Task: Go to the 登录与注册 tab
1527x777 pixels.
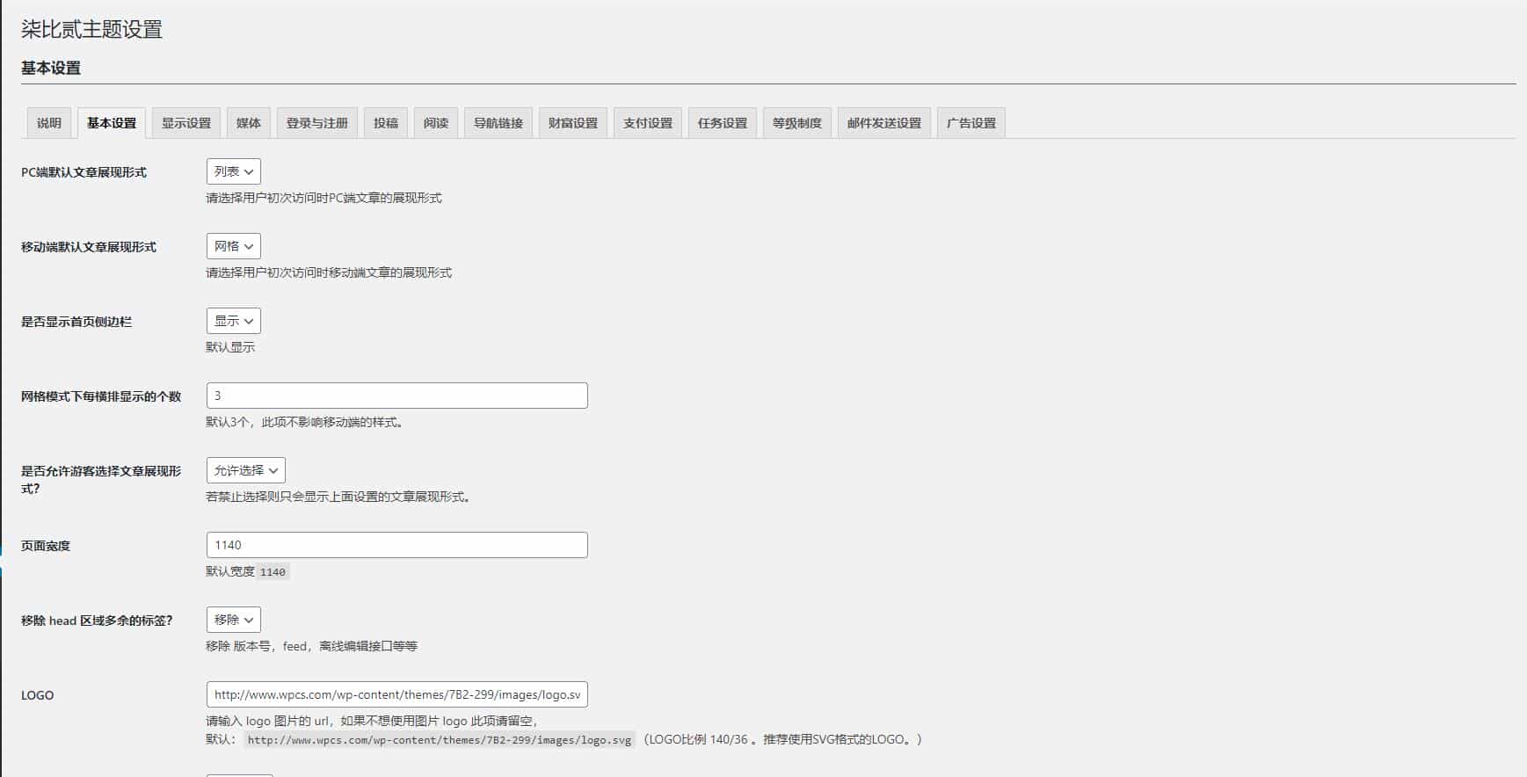Action: 317,123
